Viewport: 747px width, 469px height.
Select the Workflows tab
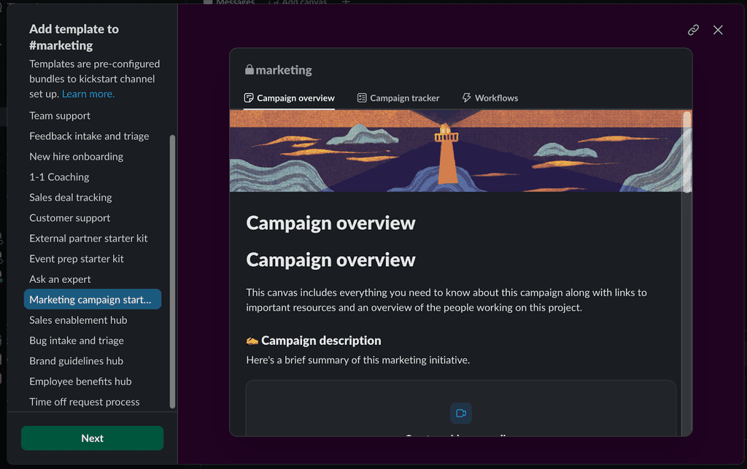click(x=490, y=97)
